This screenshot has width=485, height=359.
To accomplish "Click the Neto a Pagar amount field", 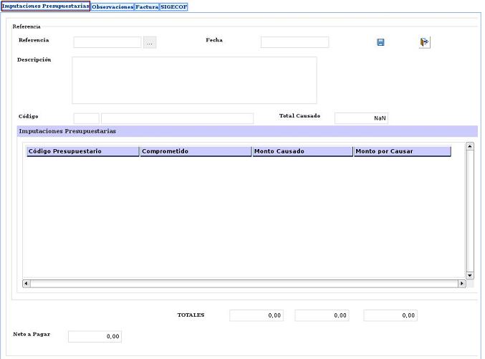I will point(95,336).
